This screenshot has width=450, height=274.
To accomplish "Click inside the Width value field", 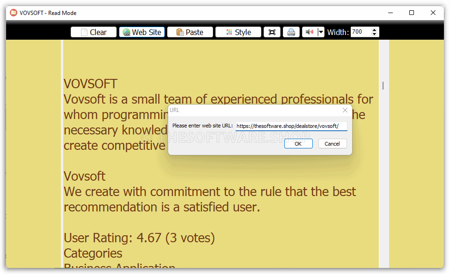I will (x=361, y=32).
